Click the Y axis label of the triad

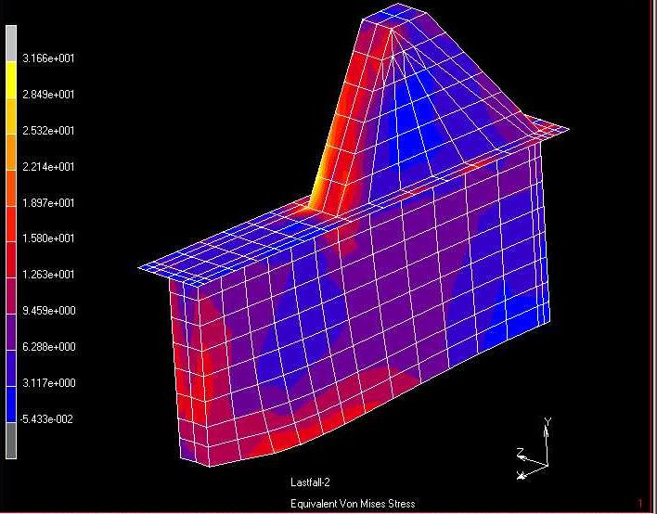pyautogui.click(x=547, y=421)
